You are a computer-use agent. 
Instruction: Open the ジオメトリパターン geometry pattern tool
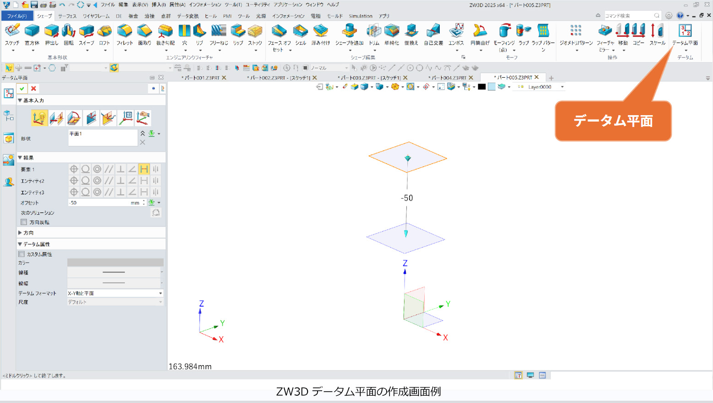[576, 35]
